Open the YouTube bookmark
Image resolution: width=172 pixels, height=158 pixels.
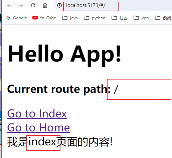pyautogui.click(x=44, y=18)
